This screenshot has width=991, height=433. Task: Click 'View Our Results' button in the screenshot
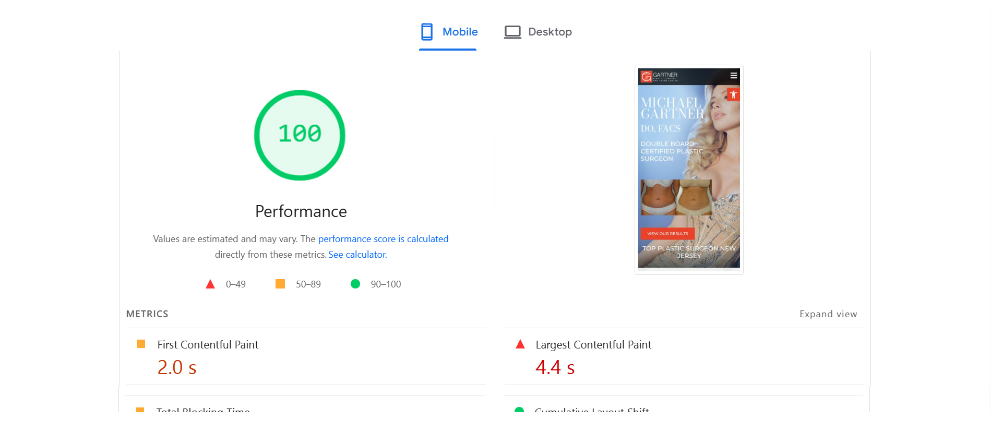pyautogui.click(x=667, y=234)
